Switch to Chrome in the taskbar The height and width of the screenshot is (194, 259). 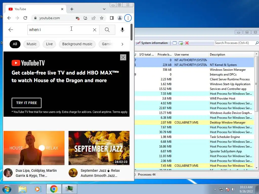pos(54,189)
